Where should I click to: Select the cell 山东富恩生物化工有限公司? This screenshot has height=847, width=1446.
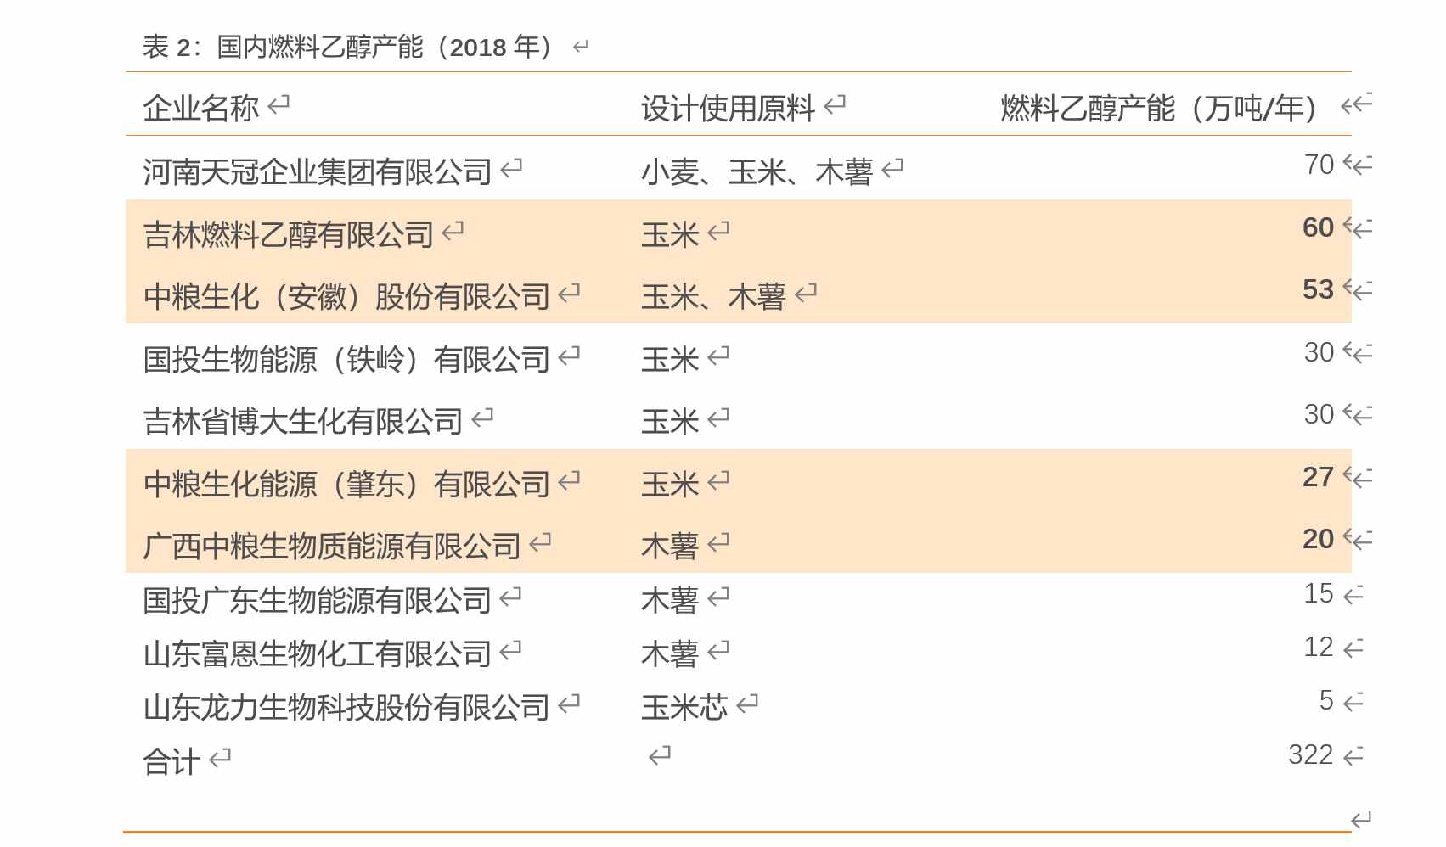point(317,653)
